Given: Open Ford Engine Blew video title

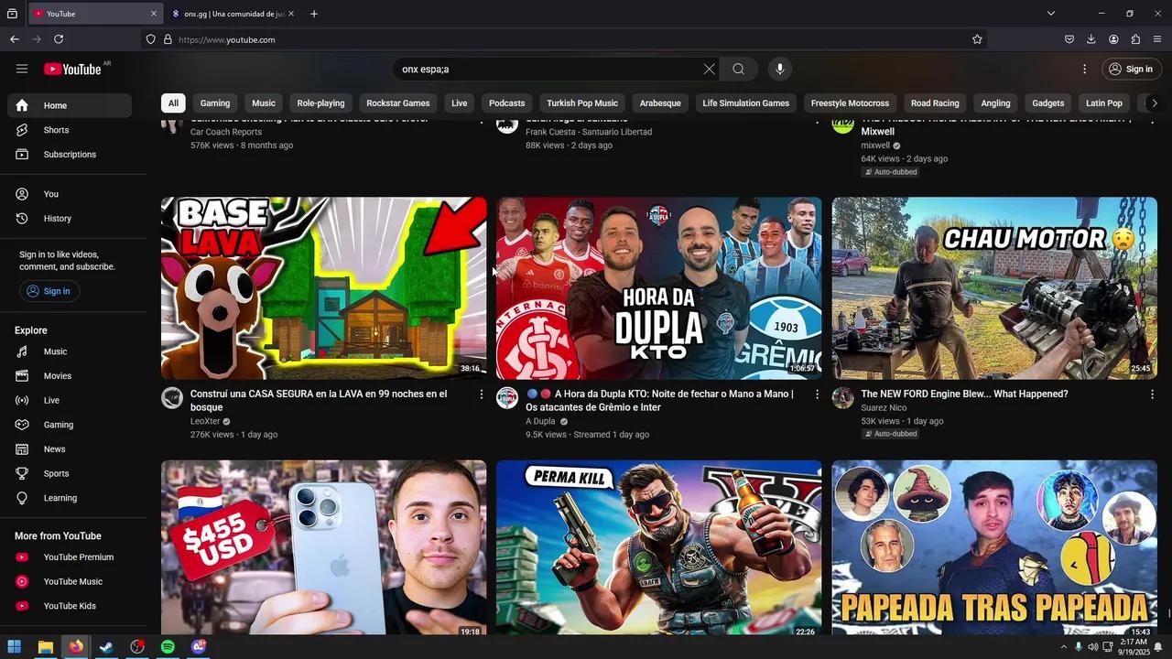Looking at the screenshot, I should 964,394.
